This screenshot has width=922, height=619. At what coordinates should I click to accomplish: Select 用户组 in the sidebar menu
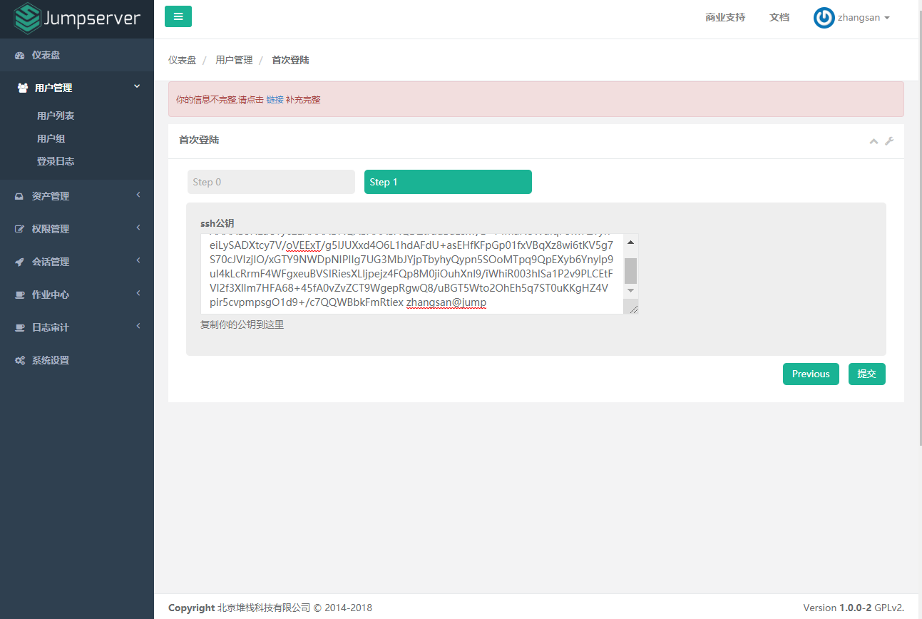(50, 138)
